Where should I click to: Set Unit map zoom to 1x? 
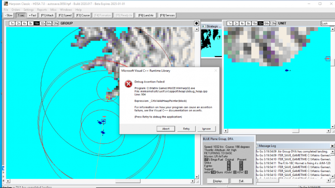point(230,23)
